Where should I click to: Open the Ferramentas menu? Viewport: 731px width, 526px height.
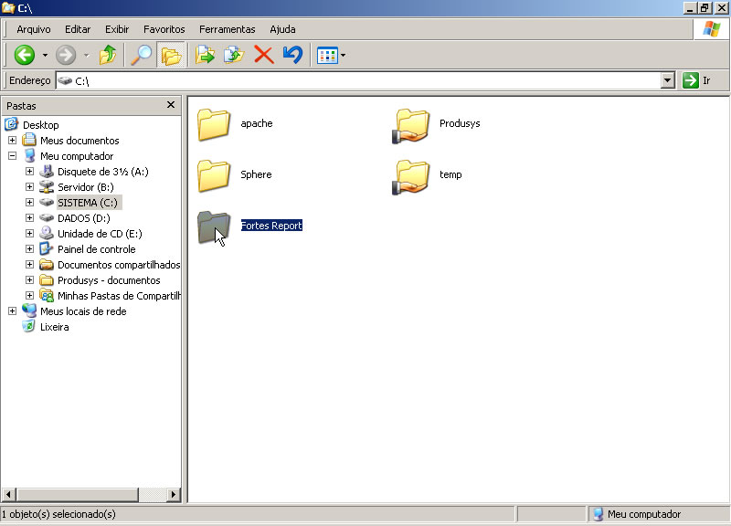[227, 28]
